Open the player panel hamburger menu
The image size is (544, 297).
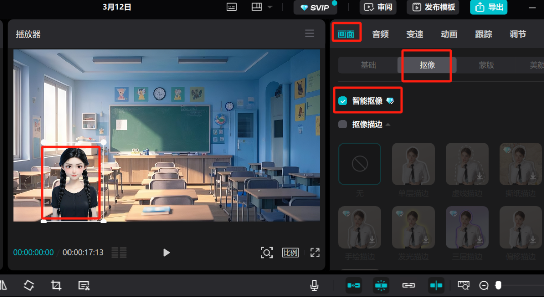coord(309,33)
